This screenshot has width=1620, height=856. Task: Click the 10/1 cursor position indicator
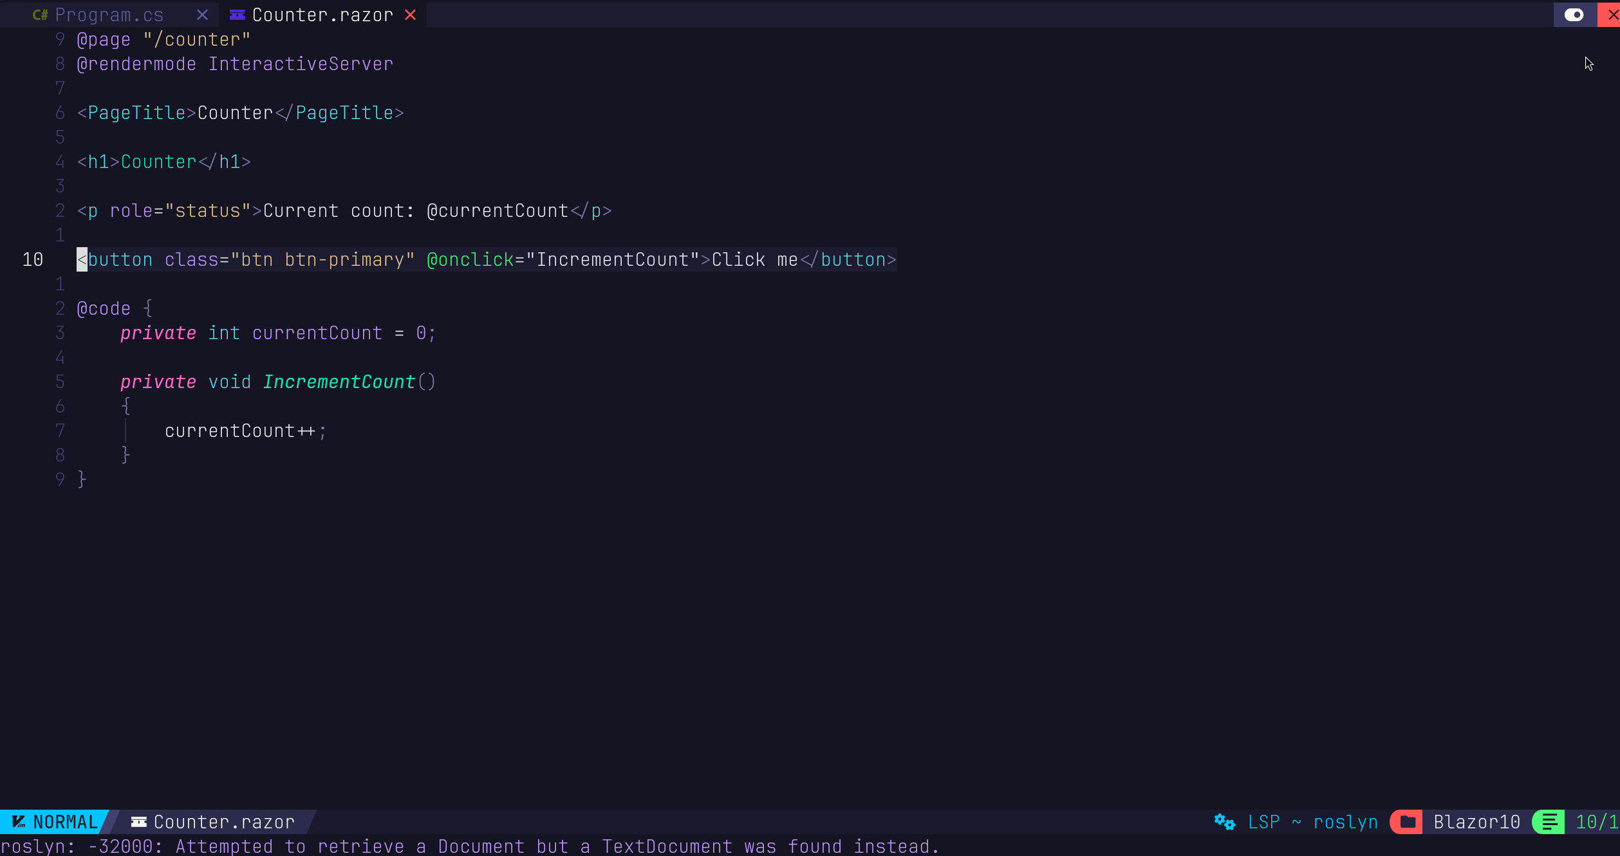[x=1596, y=822]
